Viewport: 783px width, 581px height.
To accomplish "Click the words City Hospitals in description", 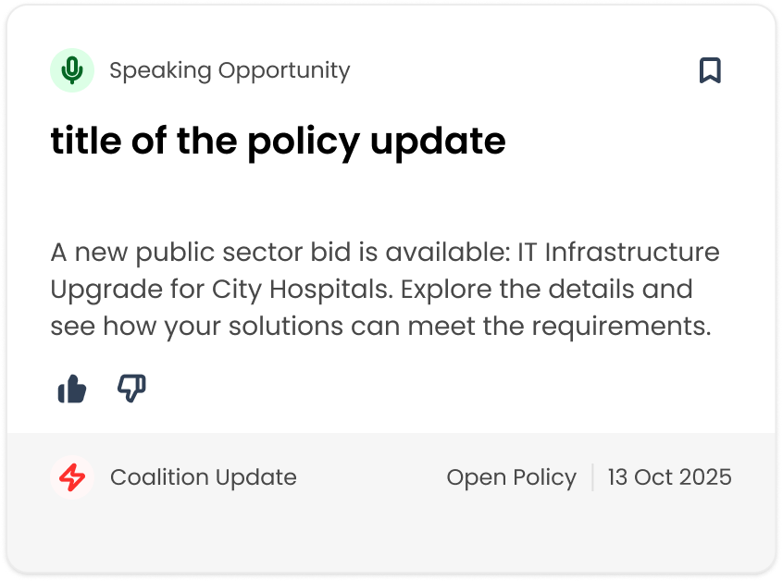I will pyautogui.click(x=302, y=290).
